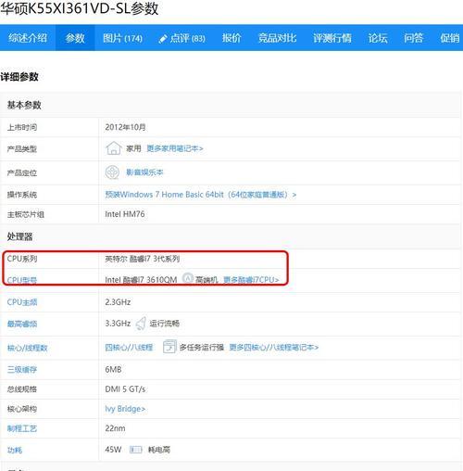The width and height of the screenshot is (463, 471).
Task: Click the 核心/线程数 label link
Action: 27,348
